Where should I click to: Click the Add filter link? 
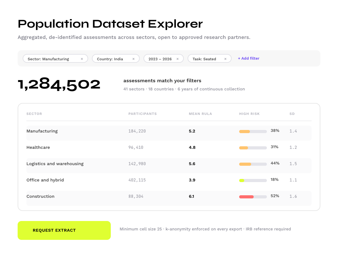pyautogui.click(x=249, y=58)
